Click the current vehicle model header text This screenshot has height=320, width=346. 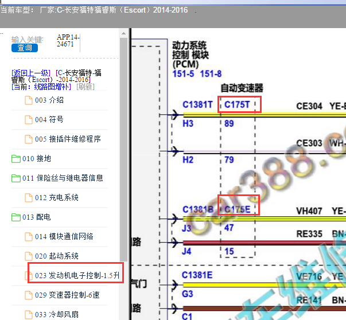pyautogui.click(x=94, y=10)
